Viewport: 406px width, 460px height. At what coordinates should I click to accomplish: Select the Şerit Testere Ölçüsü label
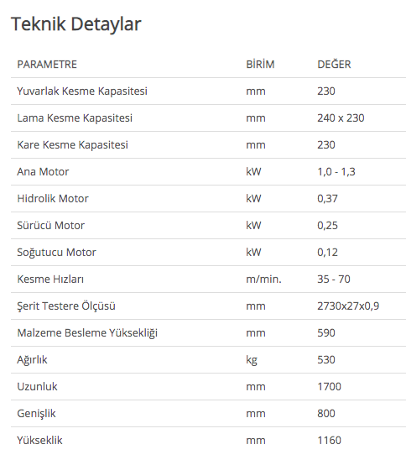point(66,306)
